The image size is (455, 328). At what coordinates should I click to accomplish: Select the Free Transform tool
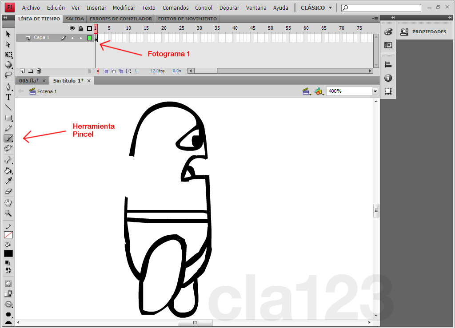tap(8, 55)
